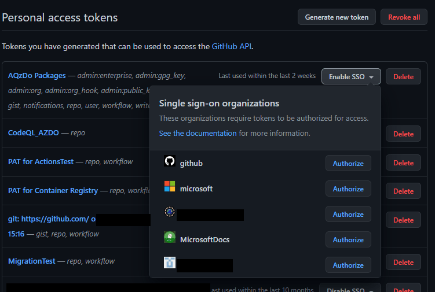Delete the git https://github.com token
435x292 pixels.
pos(403,220)
